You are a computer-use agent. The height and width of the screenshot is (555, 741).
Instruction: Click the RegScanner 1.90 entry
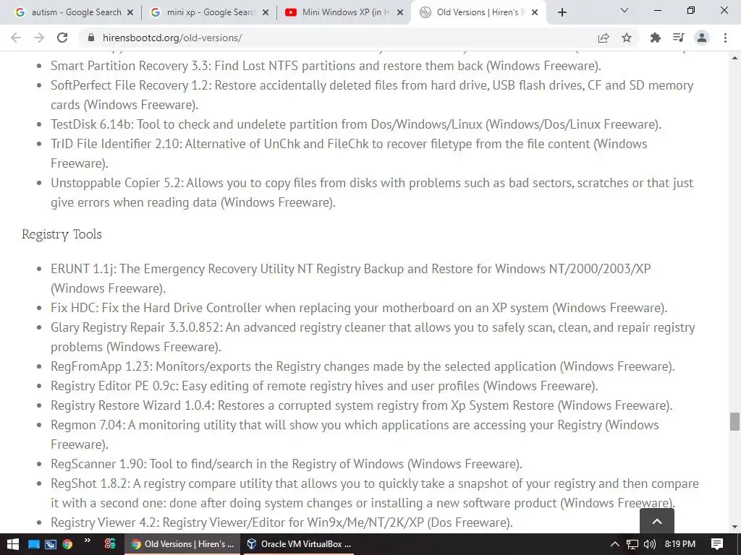click(x=287, y=464)
